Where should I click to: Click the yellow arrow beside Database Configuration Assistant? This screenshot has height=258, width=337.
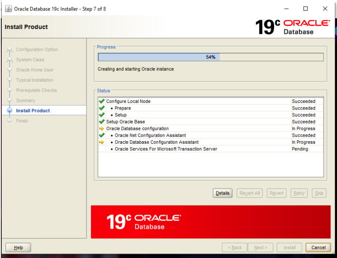pos(102,142)
